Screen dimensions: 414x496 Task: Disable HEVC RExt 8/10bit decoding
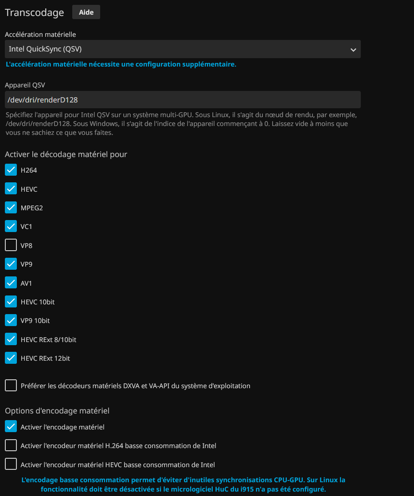[11, 339]
